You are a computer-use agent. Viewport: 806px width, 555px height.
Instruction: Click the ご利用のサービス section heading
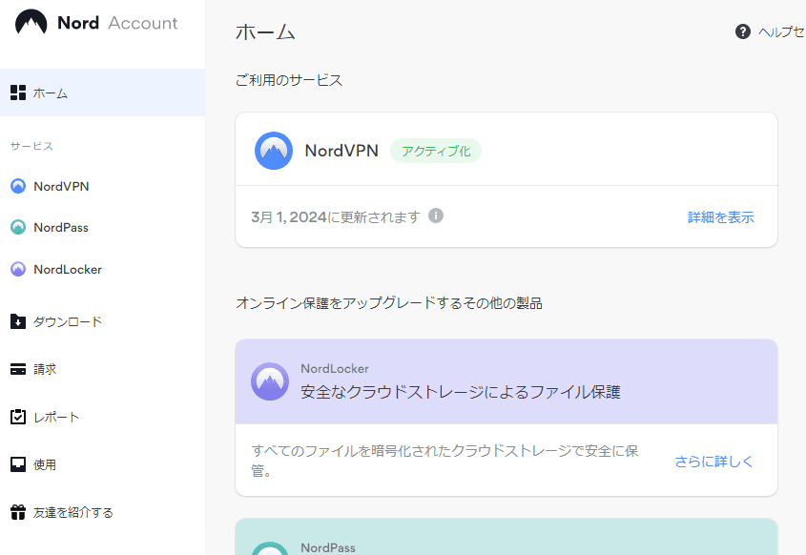click(x=289, y=80)
